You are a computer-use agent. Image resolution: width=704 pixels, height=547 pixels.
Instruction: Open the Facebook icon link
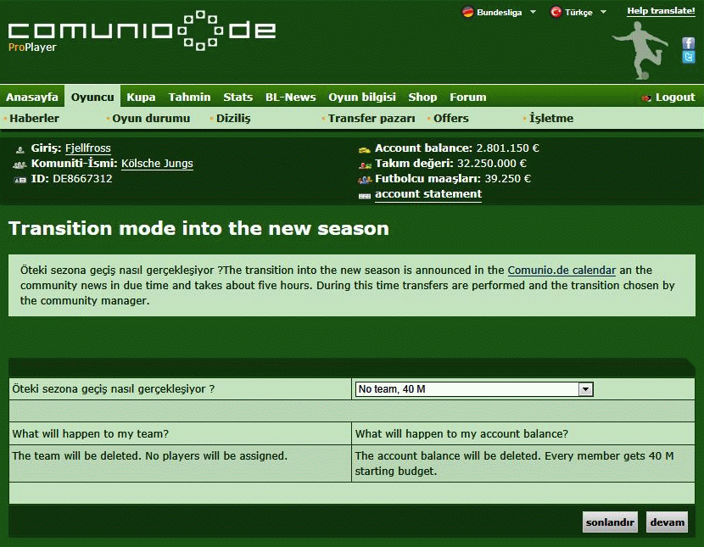click(689, 43)
